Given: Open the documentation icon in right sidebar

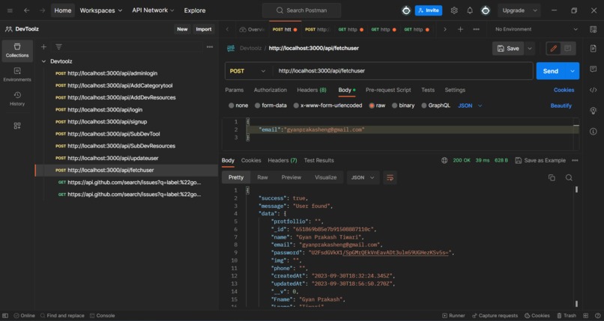Looking at the screenshot, I should pos(594,48).
